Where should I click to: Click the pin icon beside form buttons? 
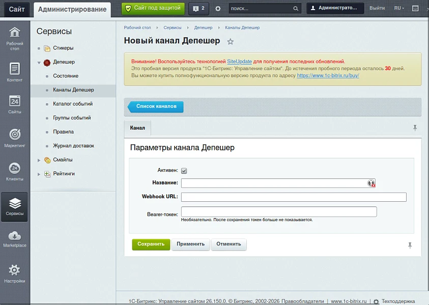click(410, 245)
